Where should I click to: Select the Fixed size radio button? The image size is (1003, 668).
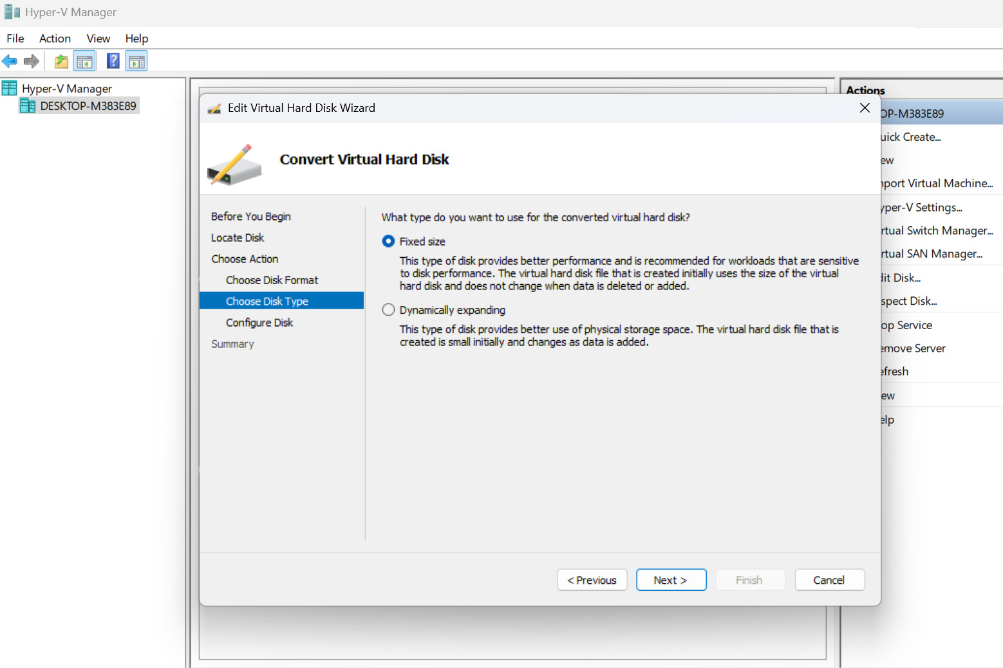pos(388,241)
